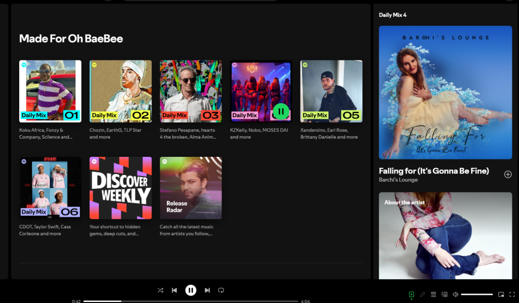The image size is (519, 303).
Task: Open the Daily Mix 05 cover
Action: click(331, 91)
